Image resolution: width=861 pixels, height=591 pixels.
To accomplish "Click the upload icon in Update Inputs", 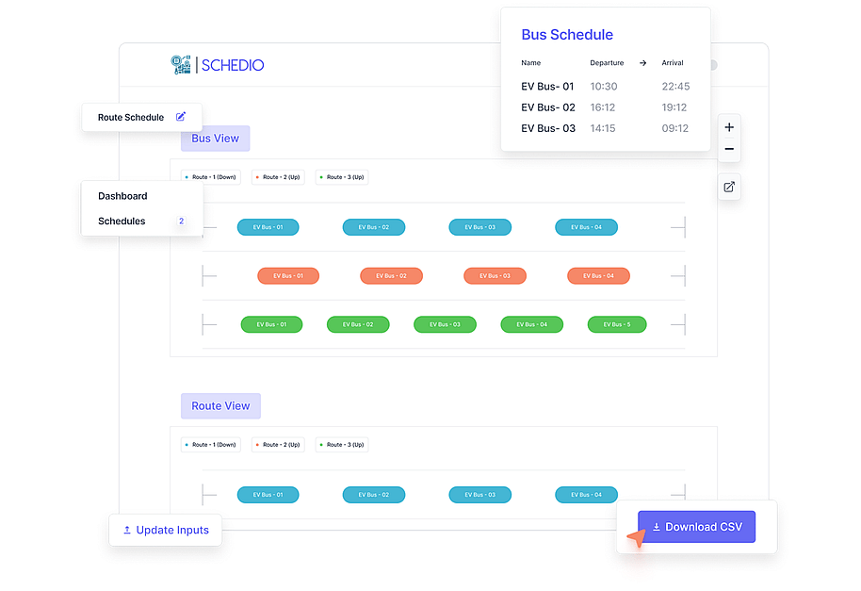I will [127, 530].
